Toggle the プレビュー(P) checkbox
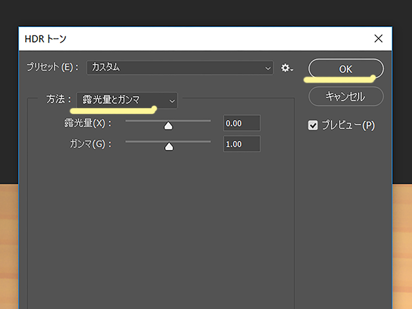 tap(314, 126)
